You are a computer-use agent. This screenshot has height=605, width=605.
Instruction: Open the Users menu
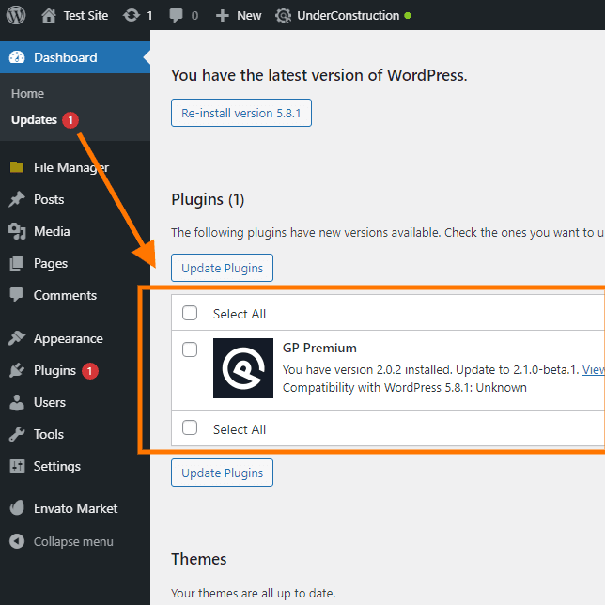click(50, 402)
